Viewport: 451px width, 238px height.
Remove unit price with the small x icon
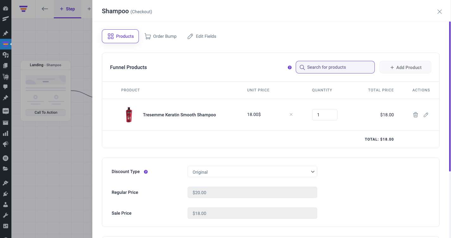pyautogui.click(x=291, y=114)
